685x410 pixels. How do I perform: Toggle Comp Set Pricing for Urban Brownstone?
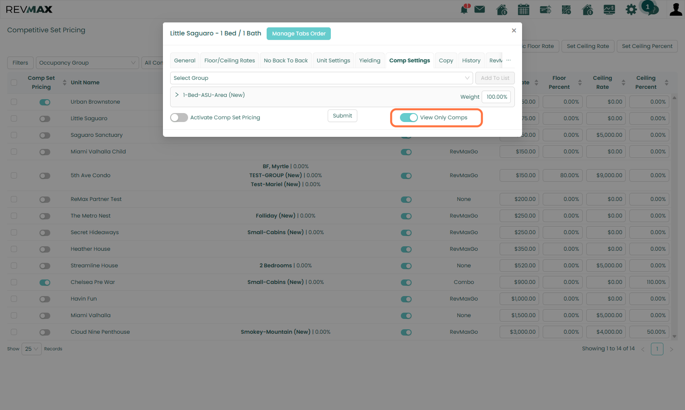(x=45, y=102)
